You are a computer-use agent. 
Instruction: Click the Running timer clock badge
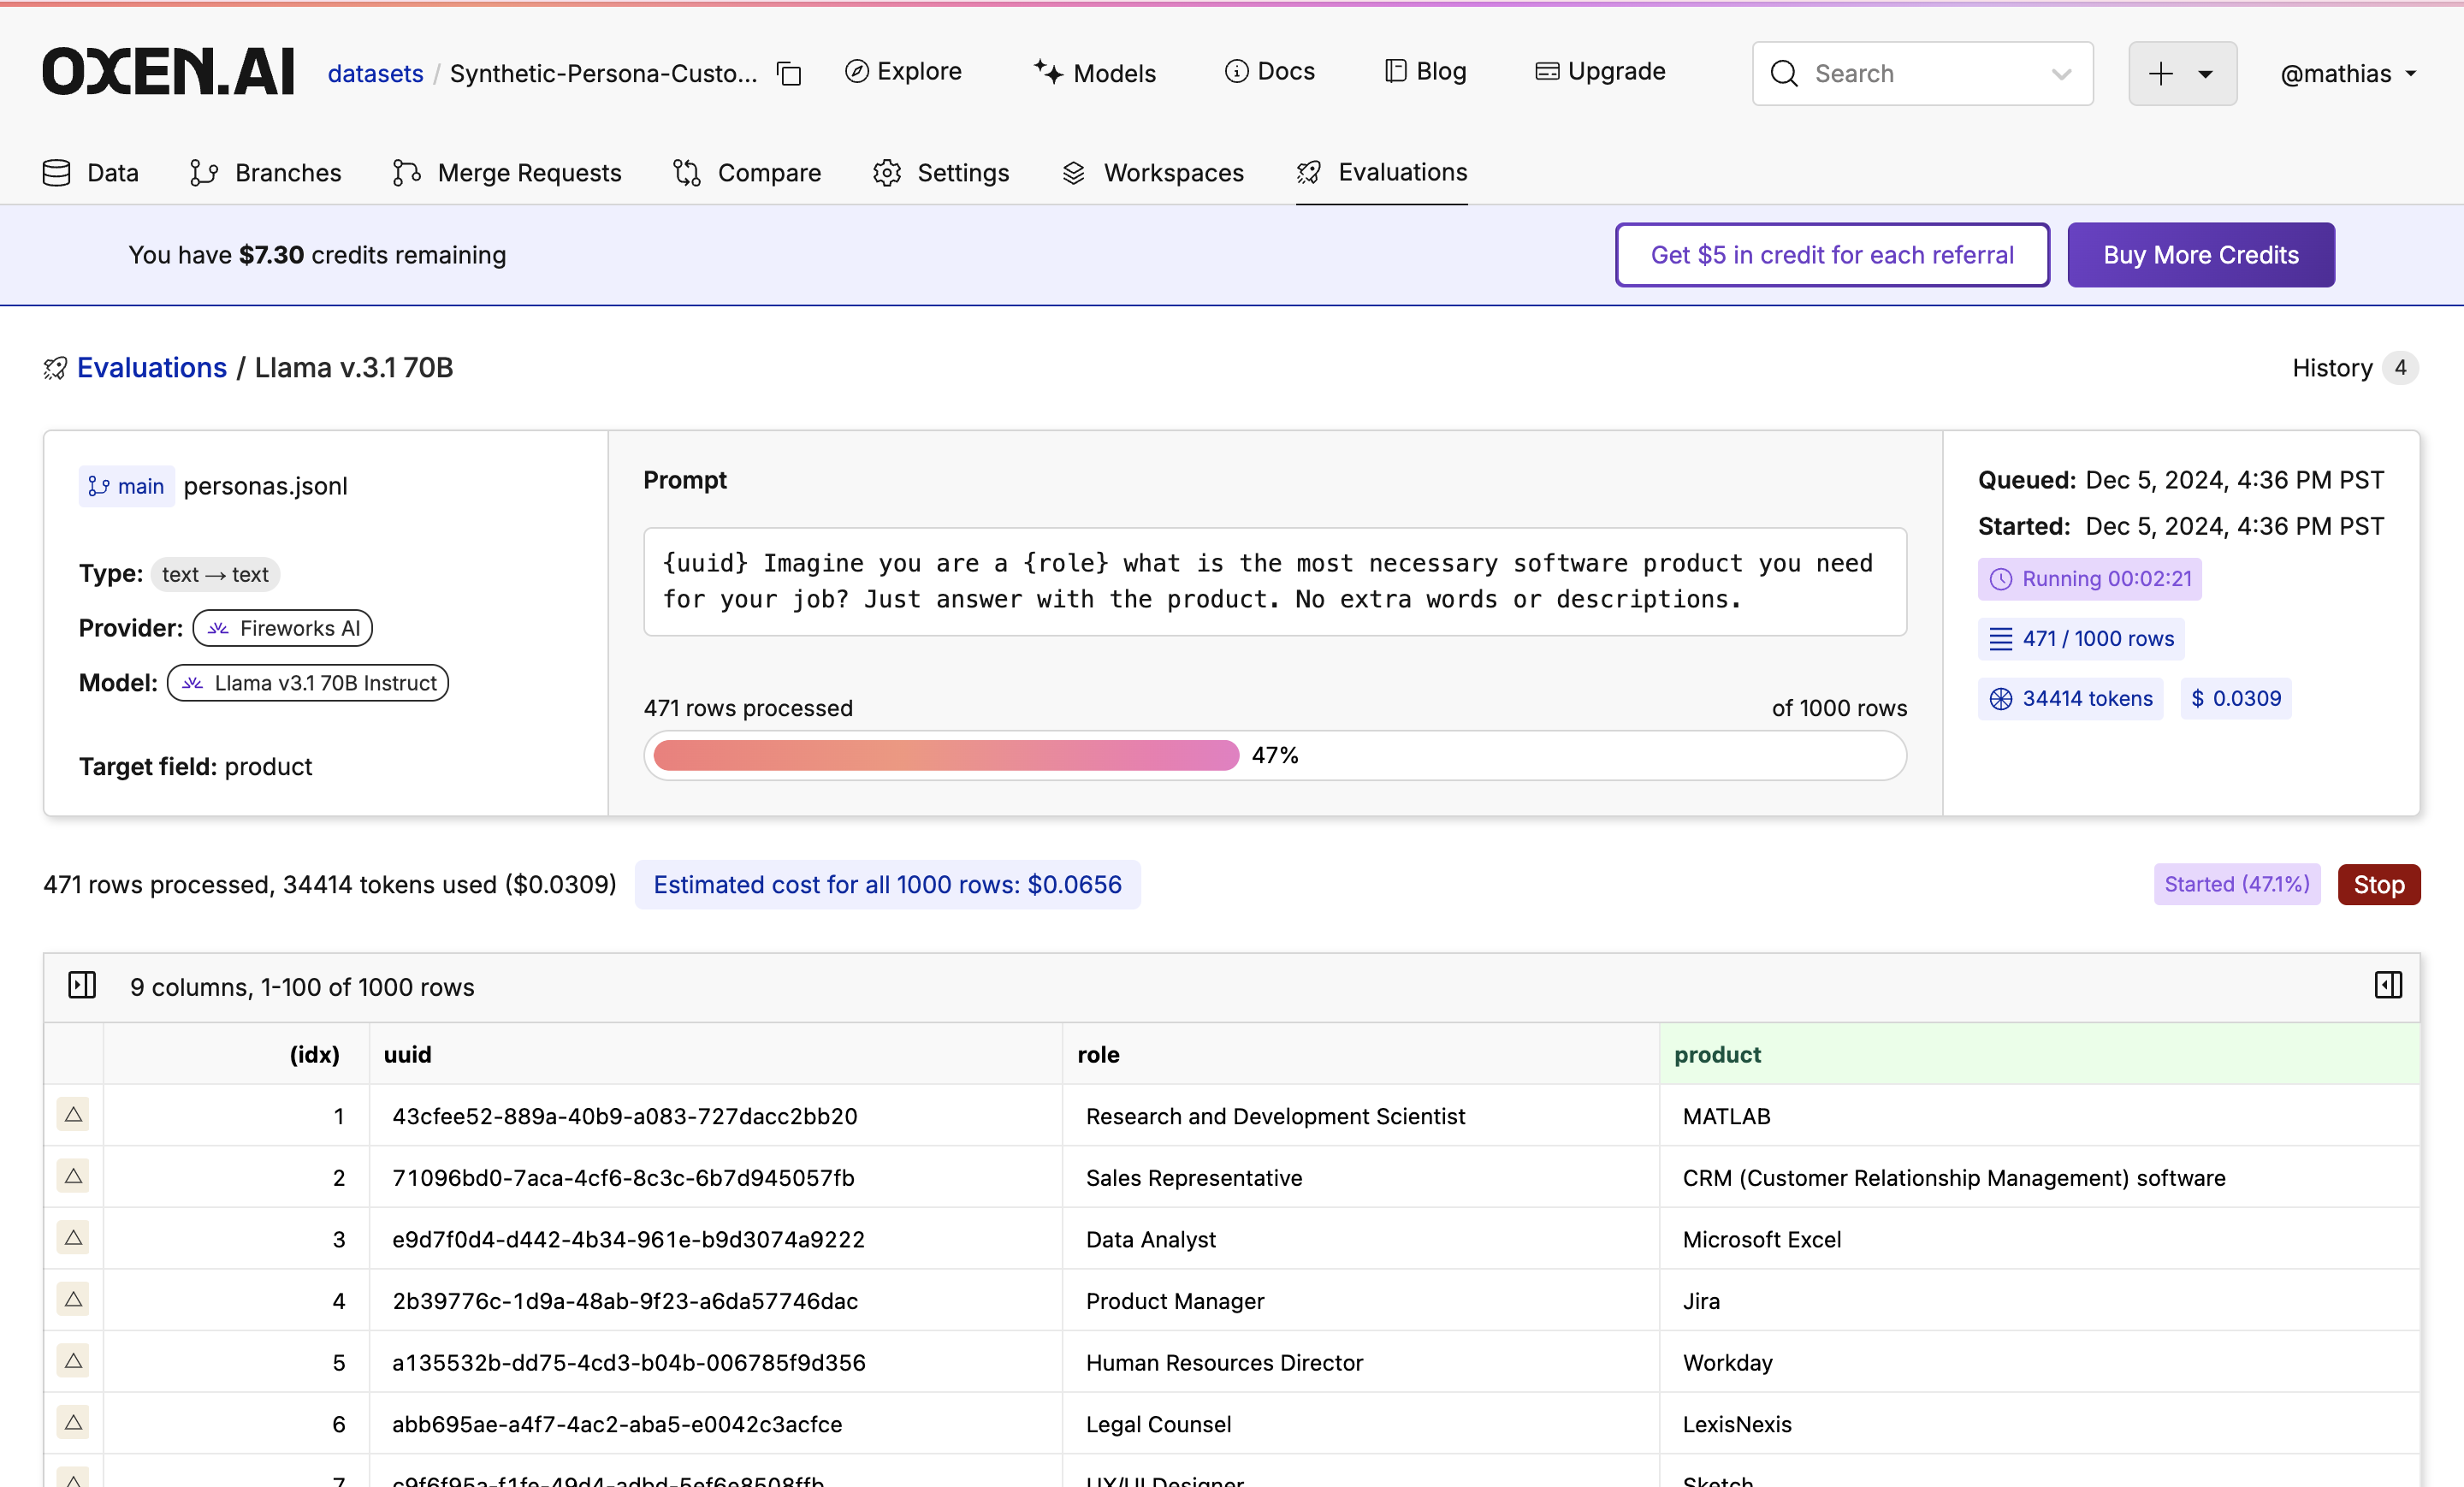[2089, 578]
